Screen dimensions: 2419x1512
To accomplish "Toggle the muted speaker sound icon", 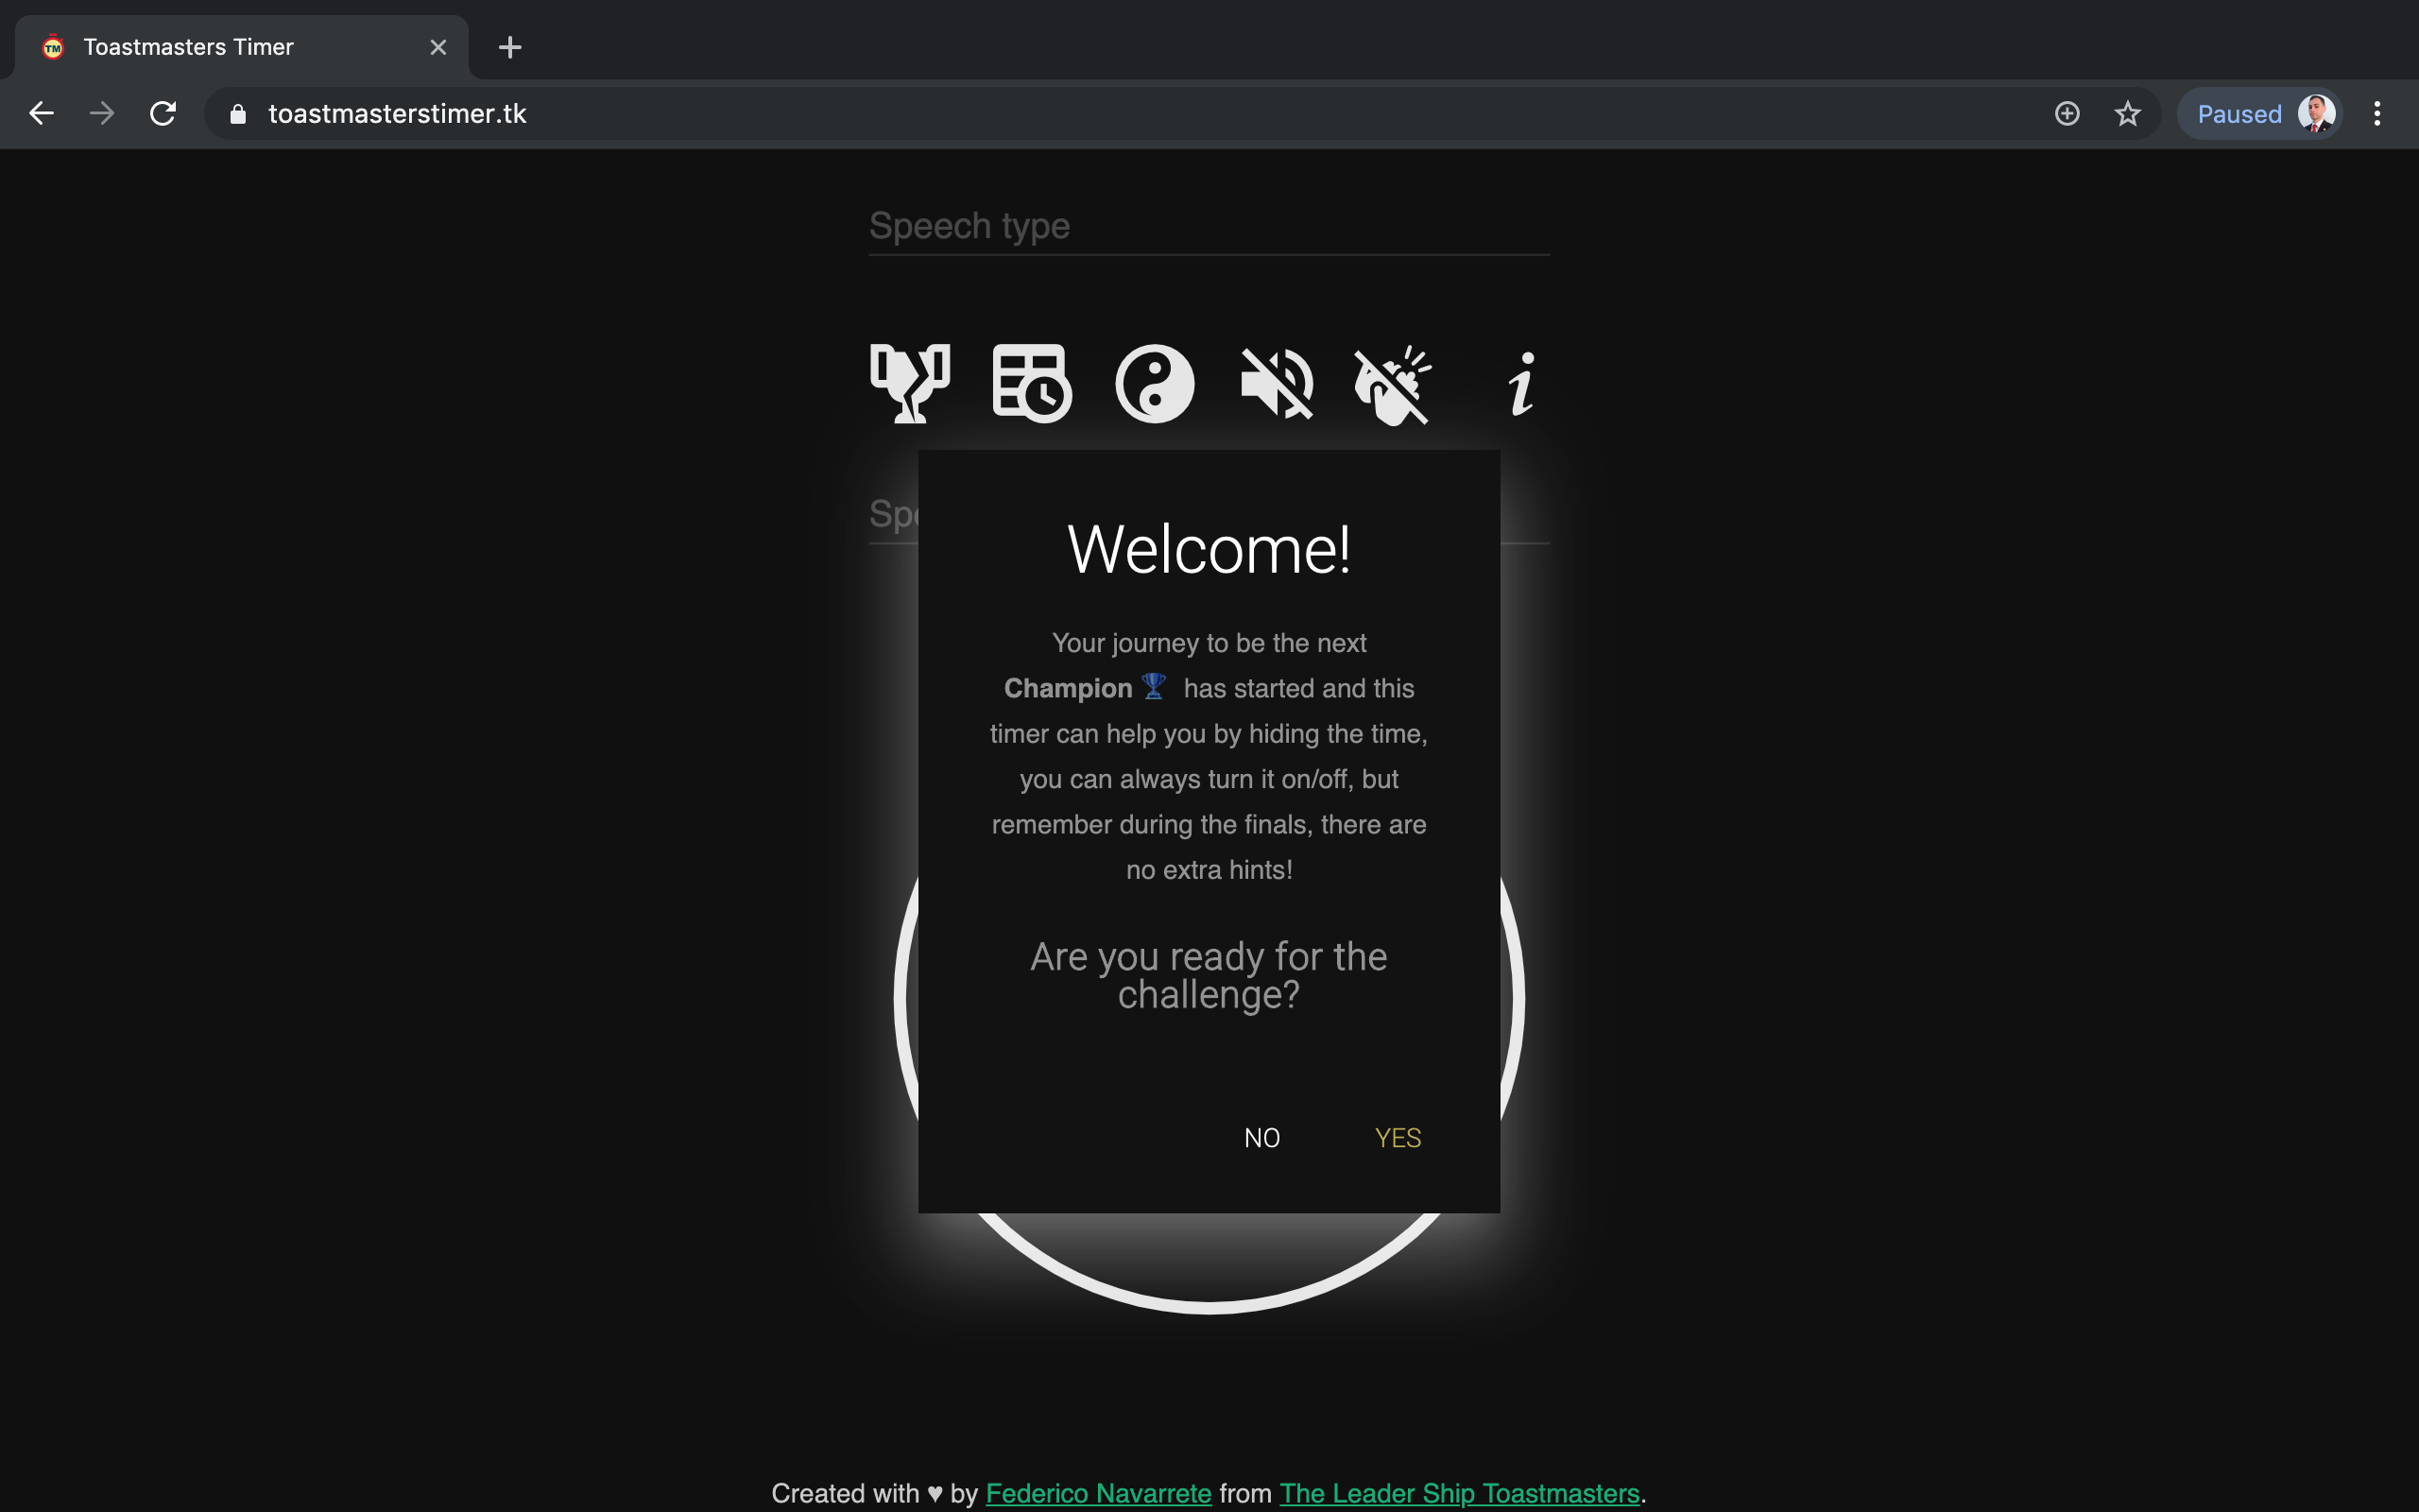I will point(1277,383).
